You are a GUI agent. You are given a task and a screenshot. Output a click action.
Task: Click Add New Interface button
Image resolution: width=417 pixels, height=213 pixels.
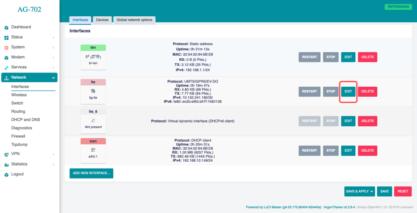91,173
